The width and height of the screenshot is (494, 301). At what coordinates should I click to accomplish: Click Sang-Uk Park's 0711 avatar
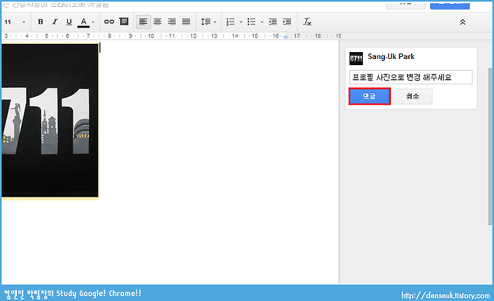(x=356, y=58)
